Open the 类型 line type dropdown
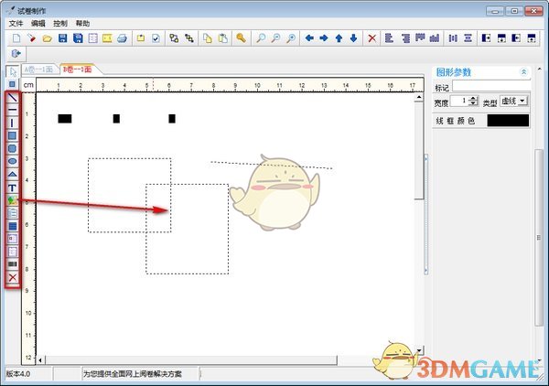 [522, 102]
